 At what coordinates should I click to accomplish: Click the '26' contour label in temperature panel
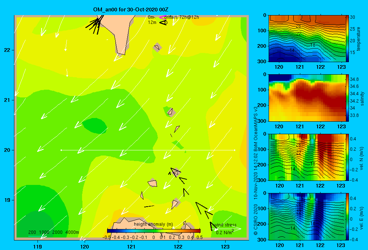298,26
